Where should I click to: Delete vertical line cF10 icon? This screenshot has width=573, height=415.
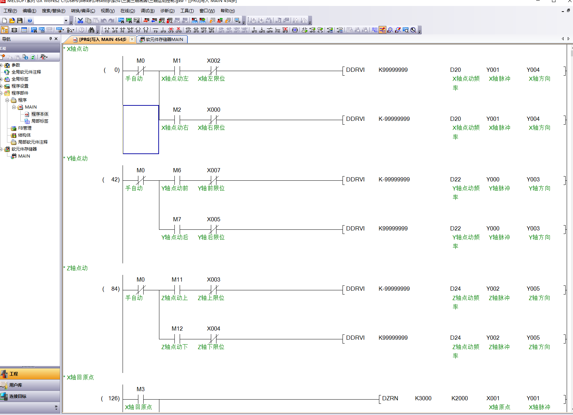pos(179,30)
